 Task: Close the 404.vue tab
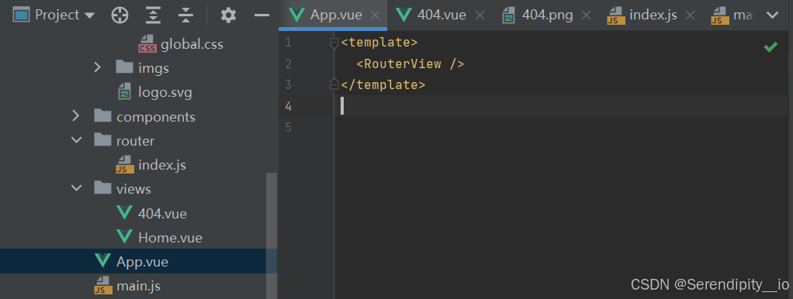point(480,15)
